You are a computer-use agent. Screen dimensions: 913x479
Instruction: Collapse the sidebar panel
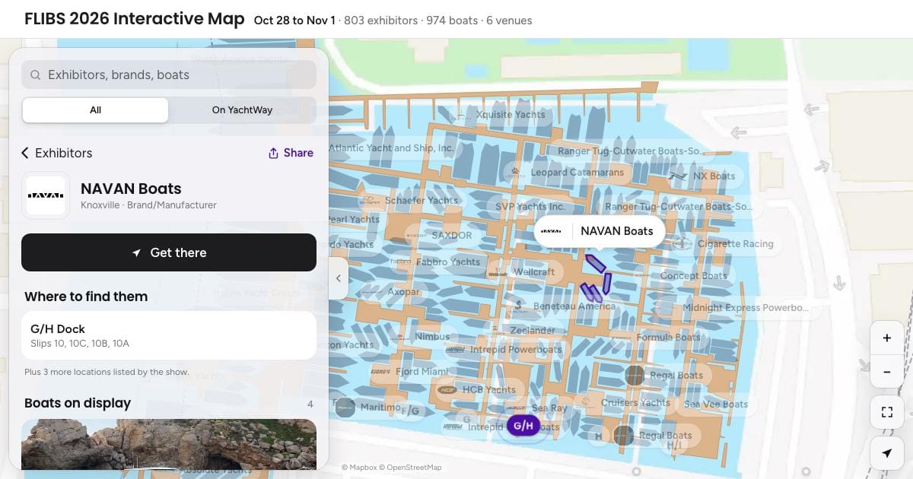(339, 278)
